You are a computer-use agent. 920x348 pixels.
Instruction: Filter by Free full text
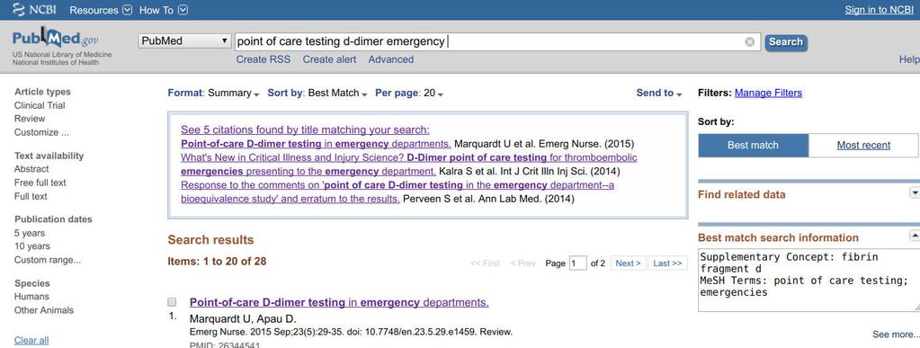(40, 183)
